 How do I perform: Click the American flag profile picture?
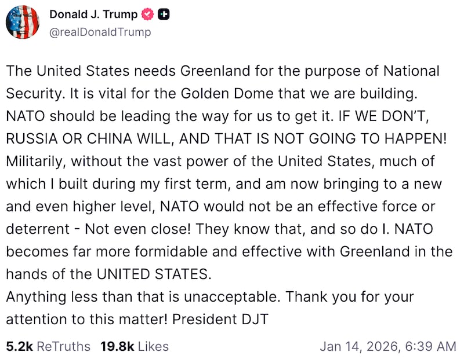[x=22, y=22]
